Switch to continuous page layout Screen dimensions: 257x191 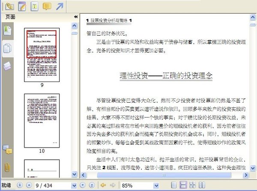[183, 185]
